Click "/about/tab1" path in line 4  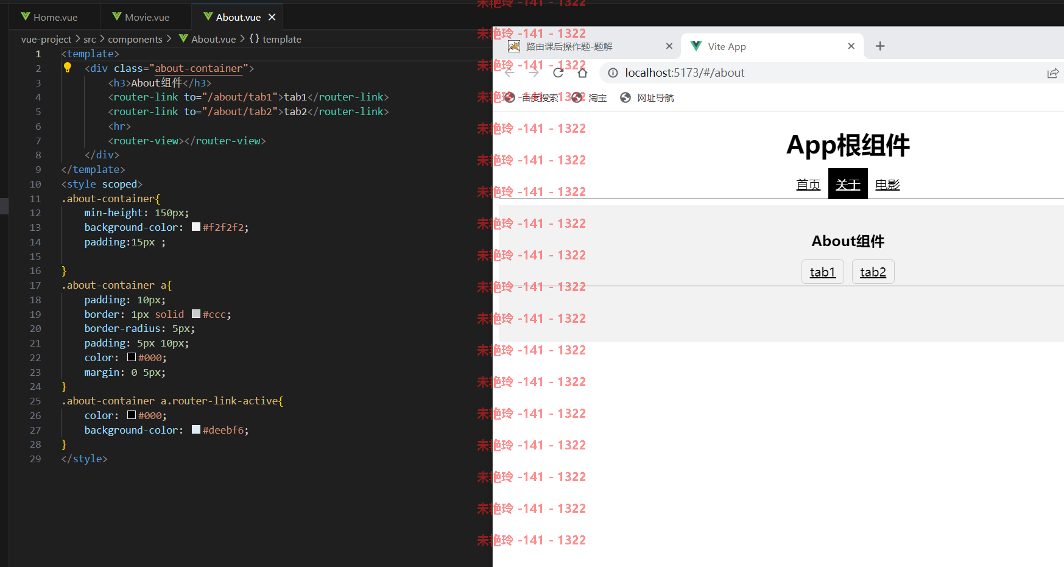point(240,97)
